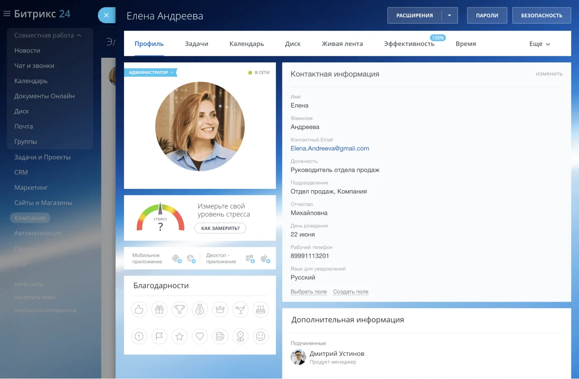This screenshot has height=379, width=579.
Task: Click the thumbs-up gratitude badge
Action: pyautogui.click(x=139, y=310)
